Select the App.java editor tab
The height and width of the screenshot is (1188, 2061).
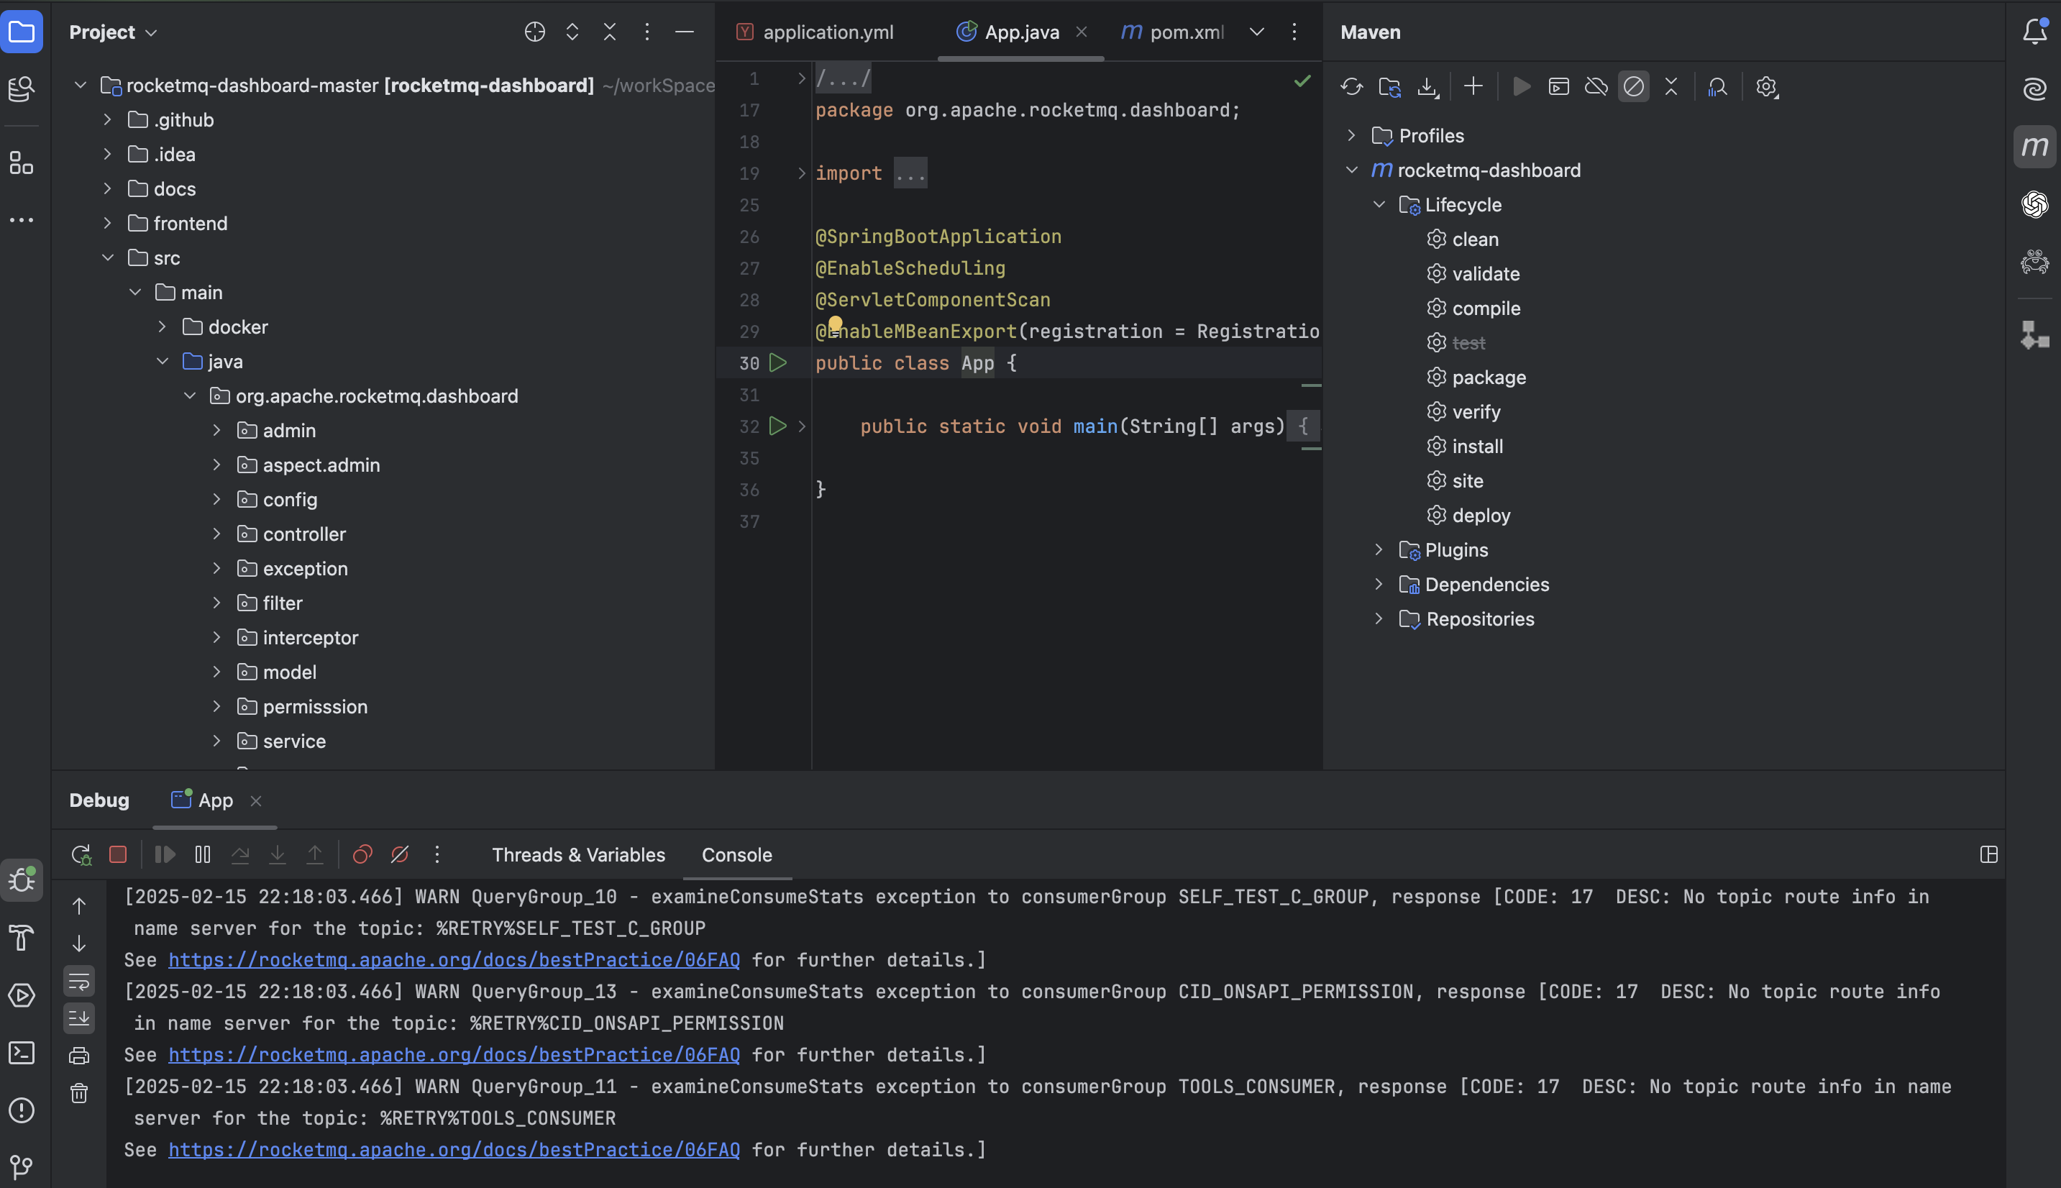[1022, 32]
